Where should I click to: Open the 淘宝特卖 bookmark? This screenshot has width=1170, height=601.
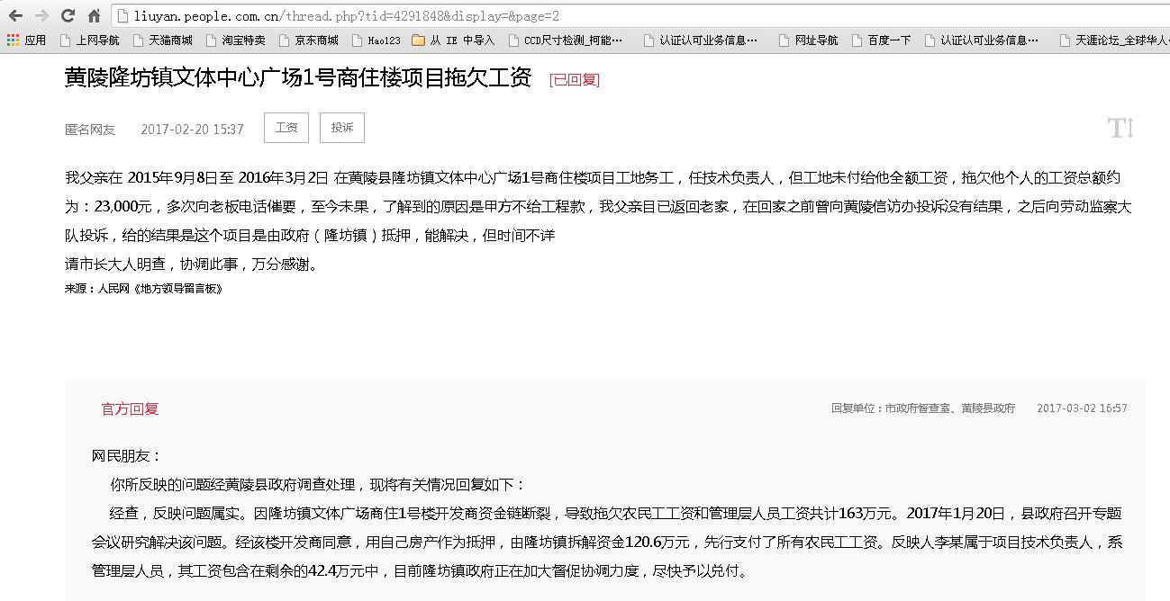[x=235, y=40]
